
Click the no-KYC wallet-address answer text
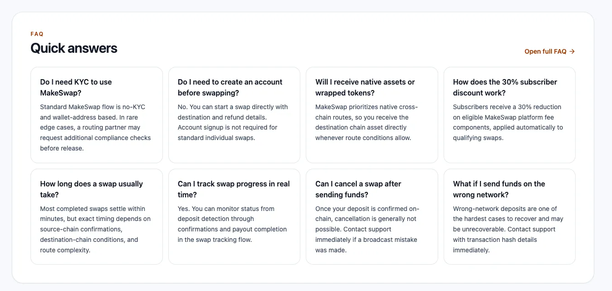[x=96, y=127]
